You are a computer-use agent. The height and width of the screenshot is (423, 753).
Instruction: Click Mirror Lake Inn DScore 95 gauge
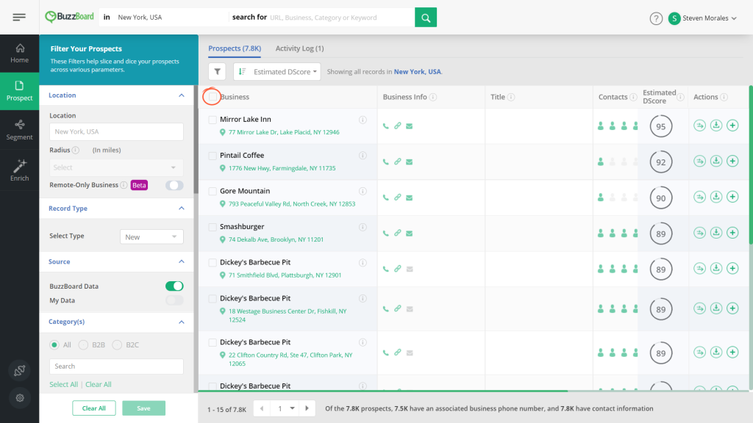[x=661, y=126]
